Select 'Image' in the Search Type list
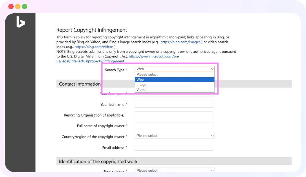This screenshot has width=306, height=177. click(174, 84)
